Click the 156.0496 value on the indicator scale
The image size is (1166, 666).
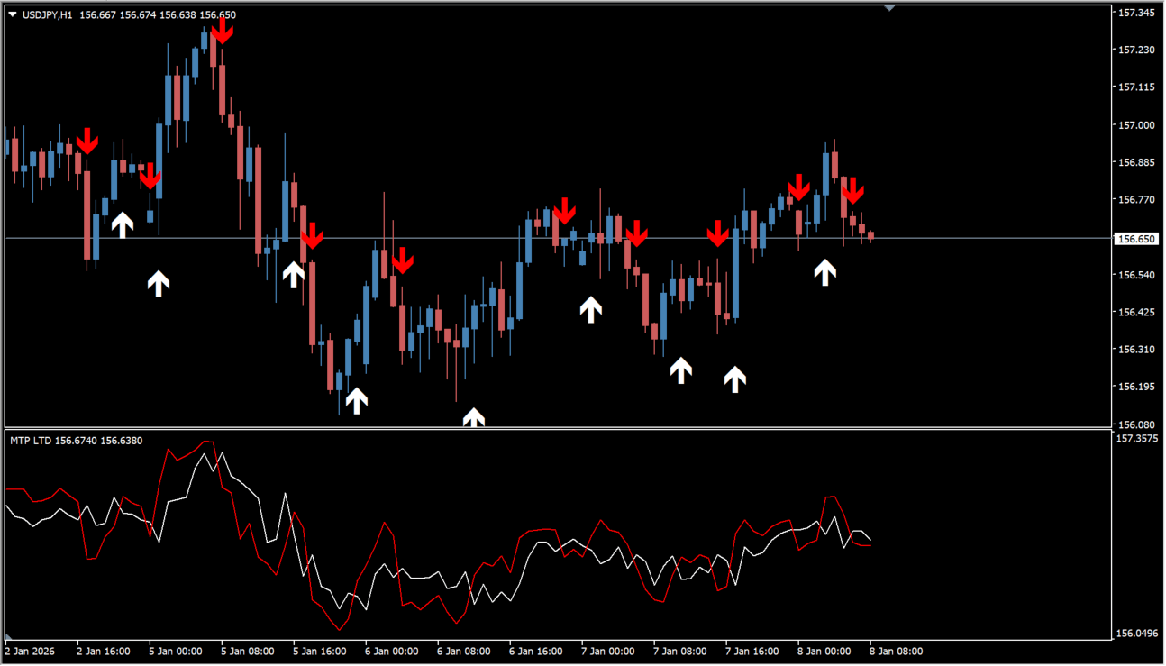[x=1138, y=634]
